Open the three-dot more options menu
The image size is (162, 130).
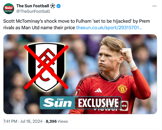click(155, 6)
